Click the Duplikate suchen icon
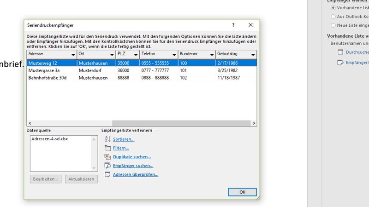369x207 pixels. [x=108, y=157]
